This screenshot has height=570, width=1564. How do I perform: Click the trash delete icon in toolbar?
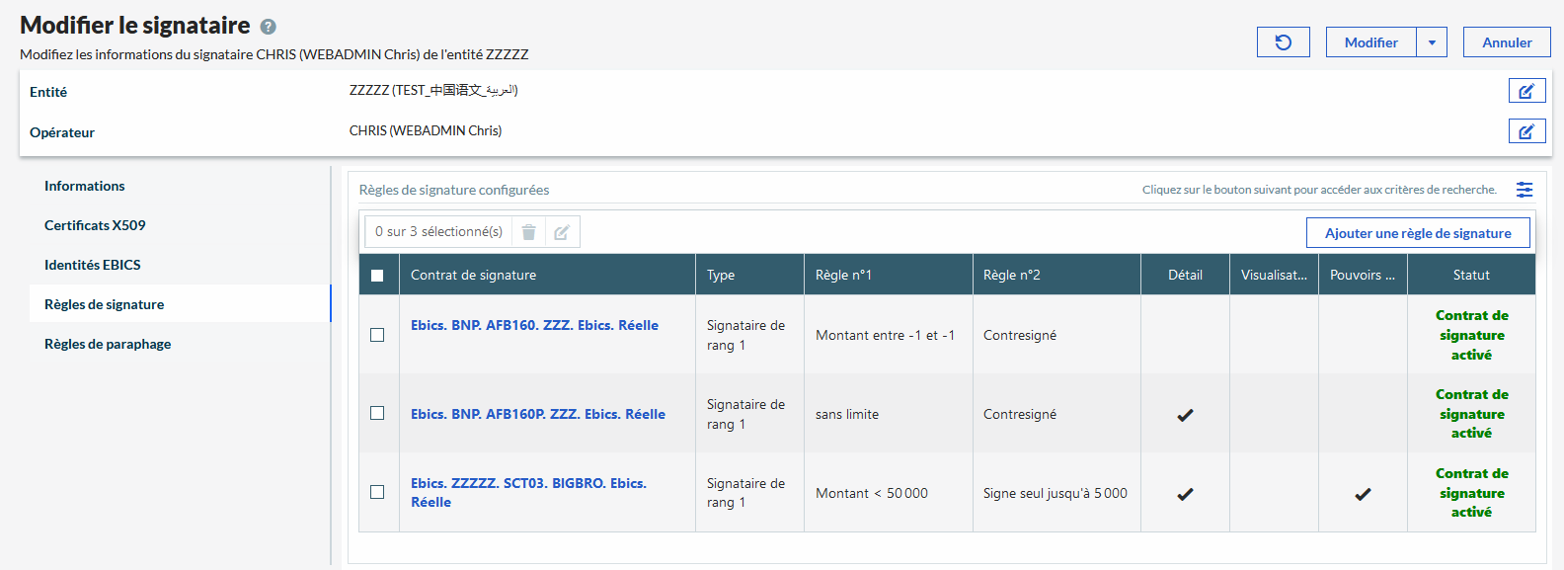(x=528, y=232)
